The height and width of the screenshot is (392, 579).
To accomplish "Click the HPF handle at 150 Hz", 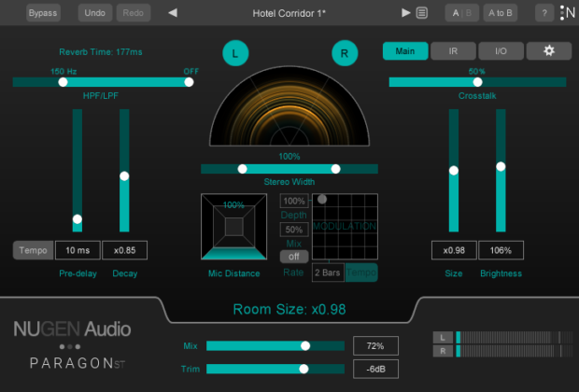I will [64, 82].
